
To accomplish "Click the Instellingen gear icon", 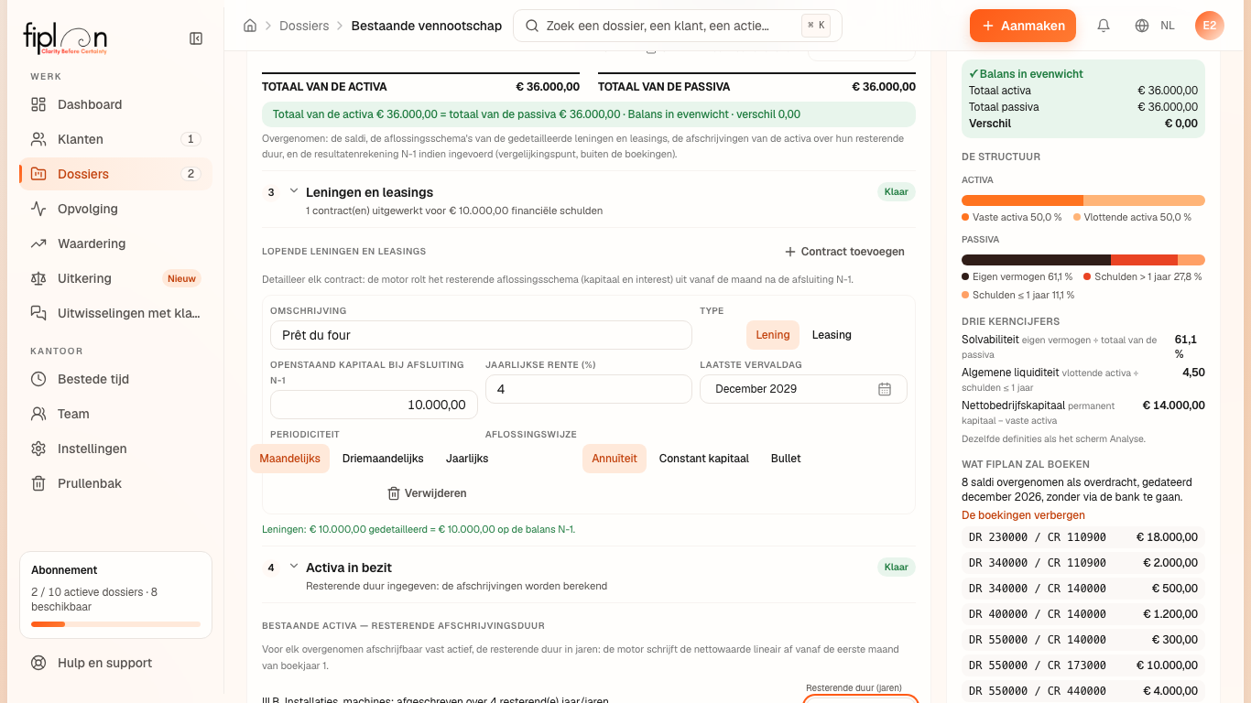I will pos(38,449).
